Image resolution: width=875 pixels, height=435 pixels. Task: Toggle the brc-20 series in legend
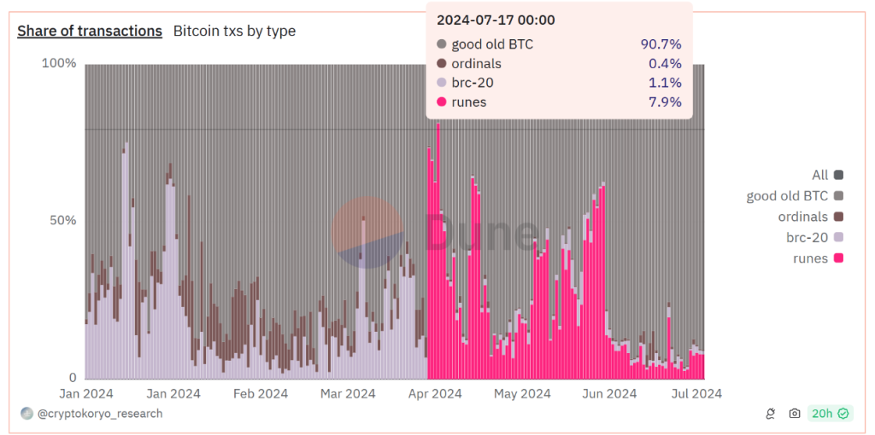[x=805, y=238]
